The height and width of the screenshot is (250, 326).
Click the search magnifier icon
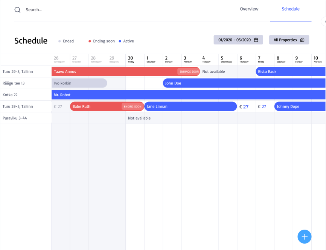coord(17,9)
